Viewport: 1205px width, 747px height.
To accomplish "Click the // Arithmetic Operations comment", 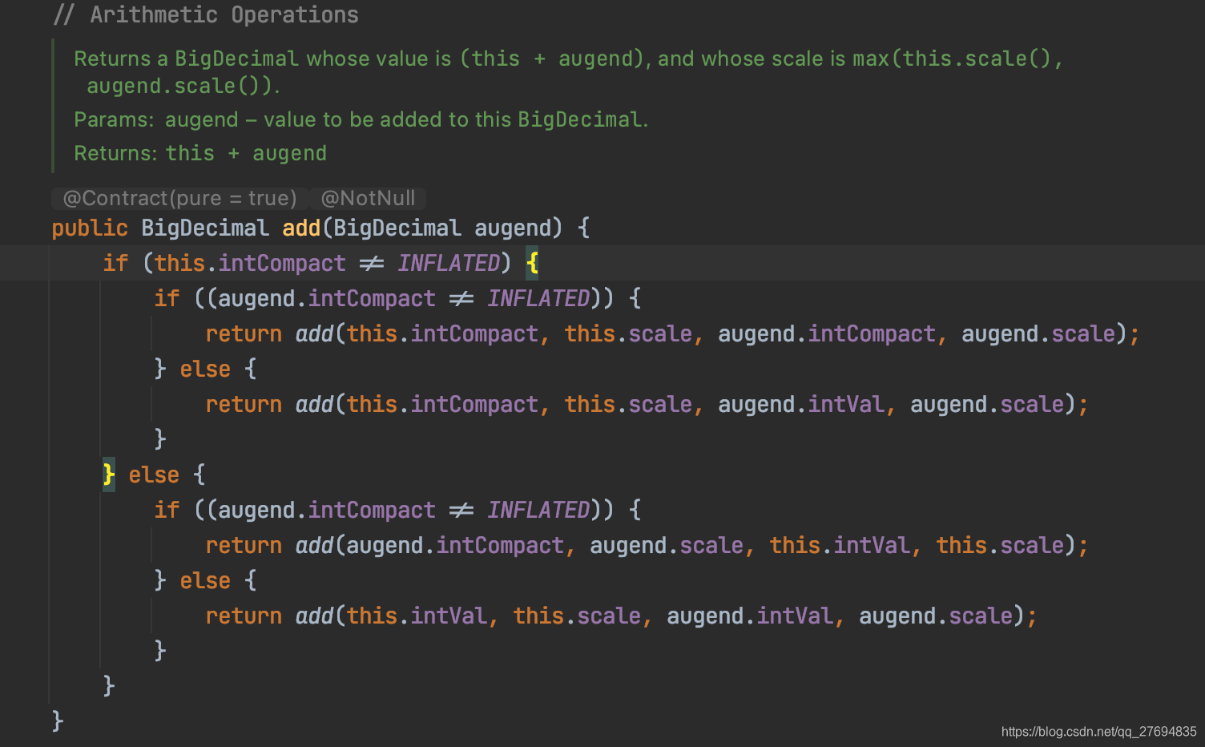I will tap(205, 14).
